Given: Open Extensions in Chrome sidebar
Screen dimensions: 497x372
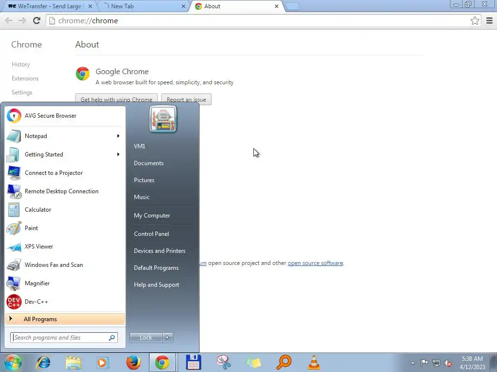Looking at the screenshot, I should pos(25,78).
